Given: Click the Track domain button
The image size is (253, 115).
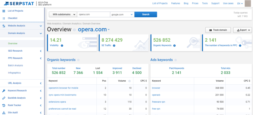Looking at the screenshot, I should pyautogui.click(x=218, y=30).
